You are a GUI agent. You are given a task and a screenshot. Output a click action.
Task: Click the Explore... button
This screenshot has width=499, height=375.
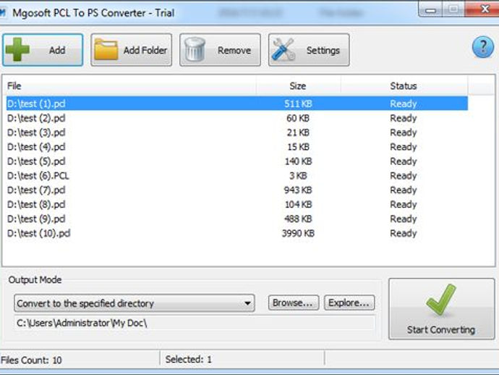349,303
